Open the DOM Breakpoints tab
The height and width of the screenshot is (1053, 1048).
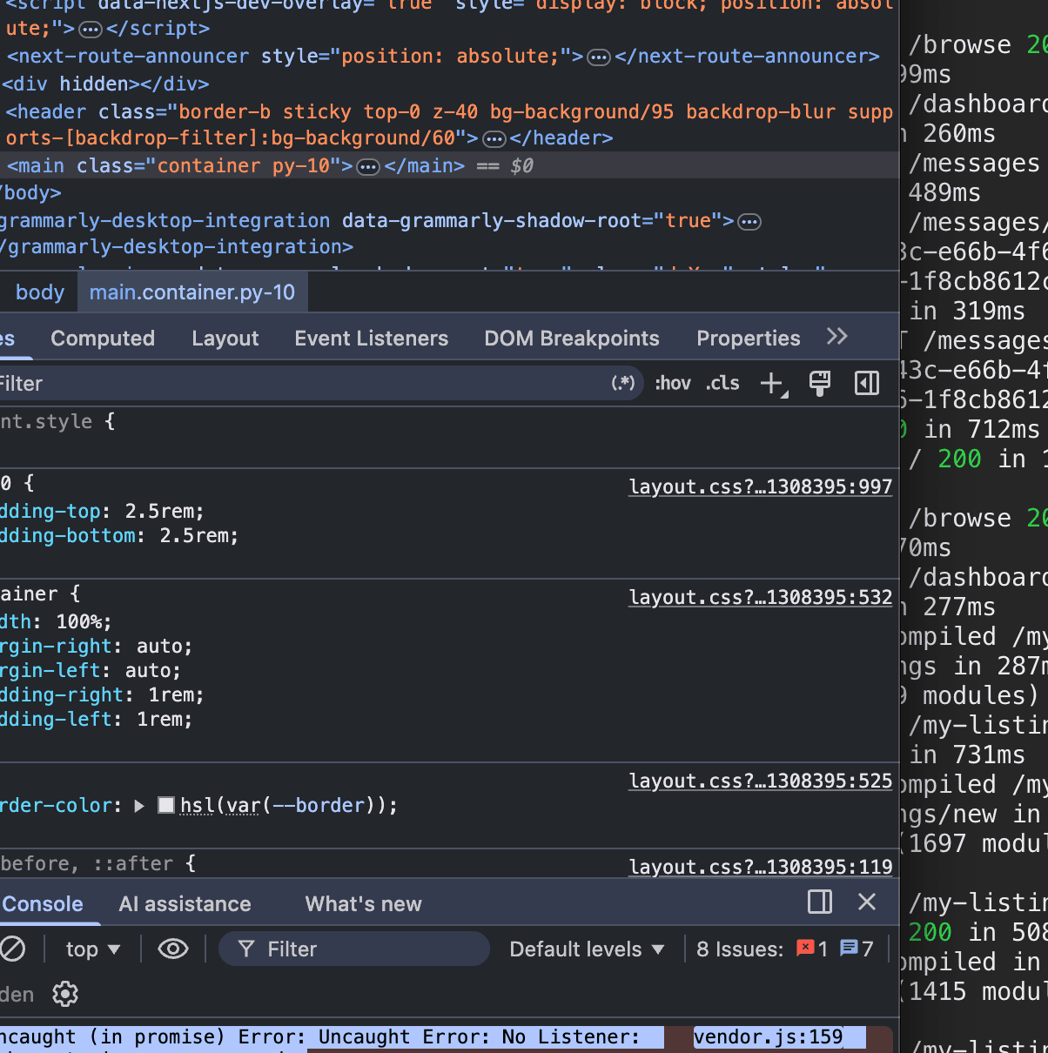tap(572, 339)
